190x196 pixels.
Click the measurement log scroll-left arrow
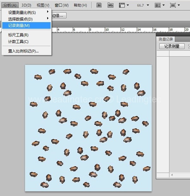(172, 175)
